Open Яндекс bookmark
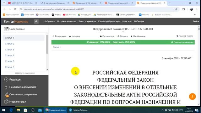The height and width of the screenshot is (113, 201). [56, 15]
